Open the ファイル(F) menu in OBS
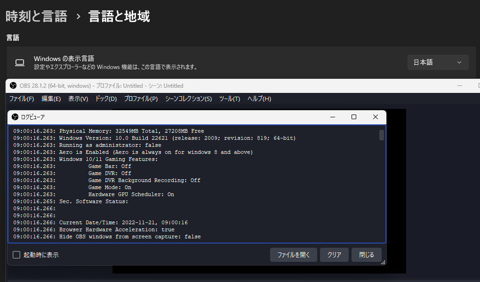This screenshot has width=480, height=282. coord(22,99)
